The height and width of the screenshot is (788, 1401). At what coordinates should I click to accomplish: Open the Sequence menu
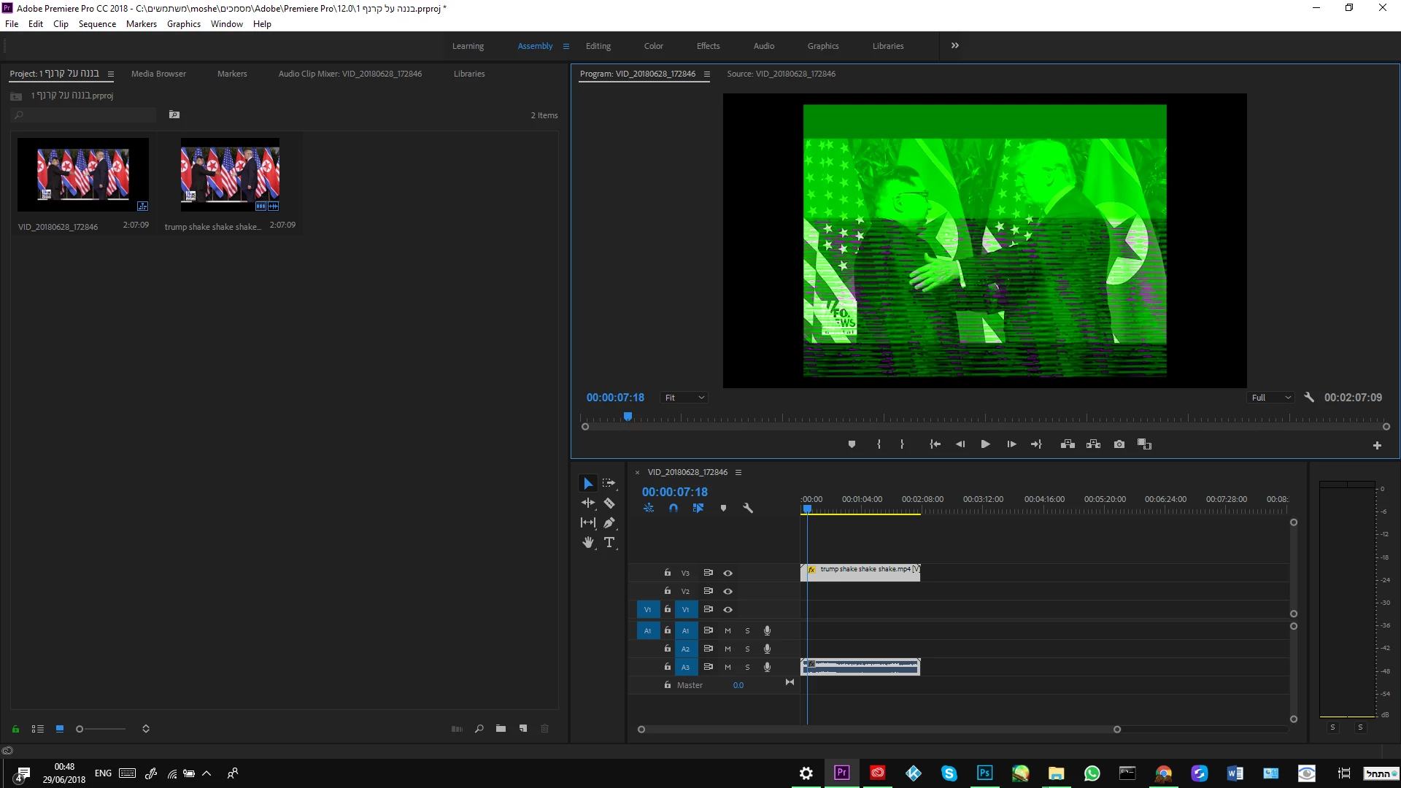click(97, 24)
